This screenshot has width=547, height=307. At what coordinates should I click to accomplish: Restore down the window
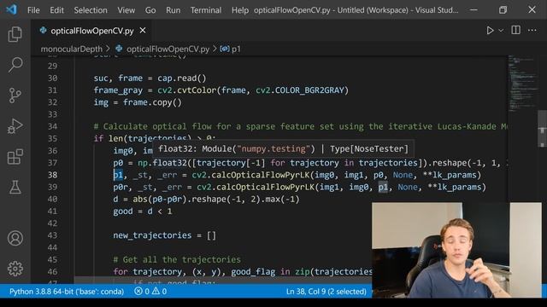click(503, 9)
